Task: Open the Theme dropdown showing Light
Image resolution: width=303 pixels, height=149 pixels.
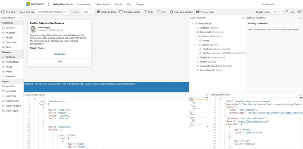Action: (87, 12)
